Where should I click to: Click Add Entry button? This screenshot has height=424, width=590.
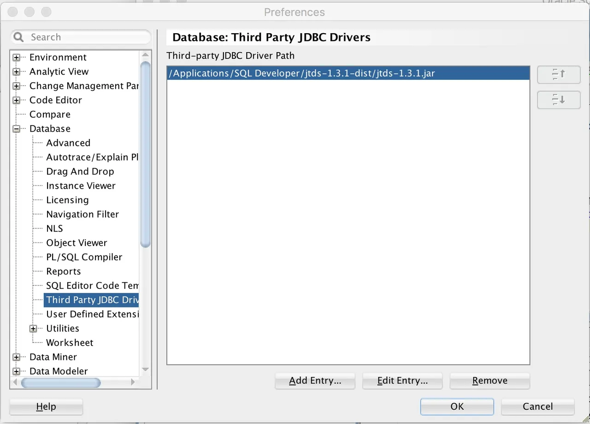315,381
